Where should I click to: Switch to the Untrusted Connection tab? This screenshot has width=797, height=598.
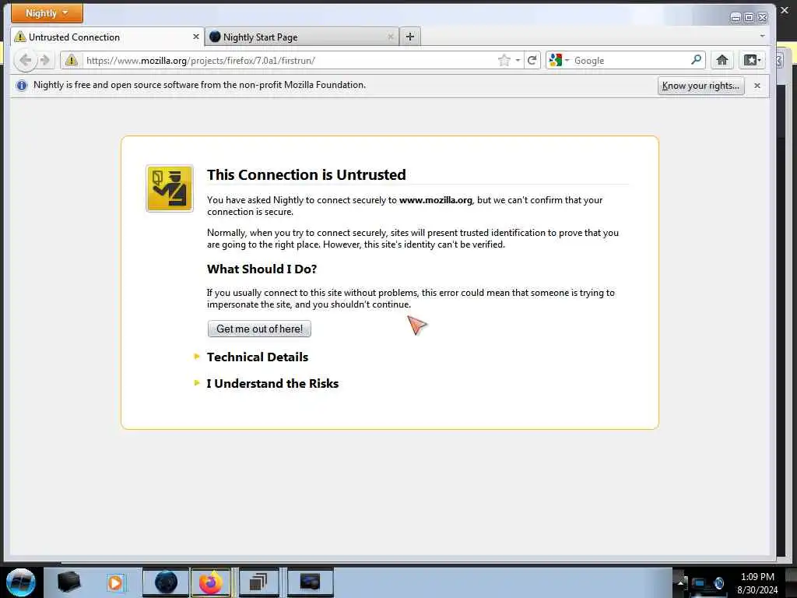(x=107, y=37)
